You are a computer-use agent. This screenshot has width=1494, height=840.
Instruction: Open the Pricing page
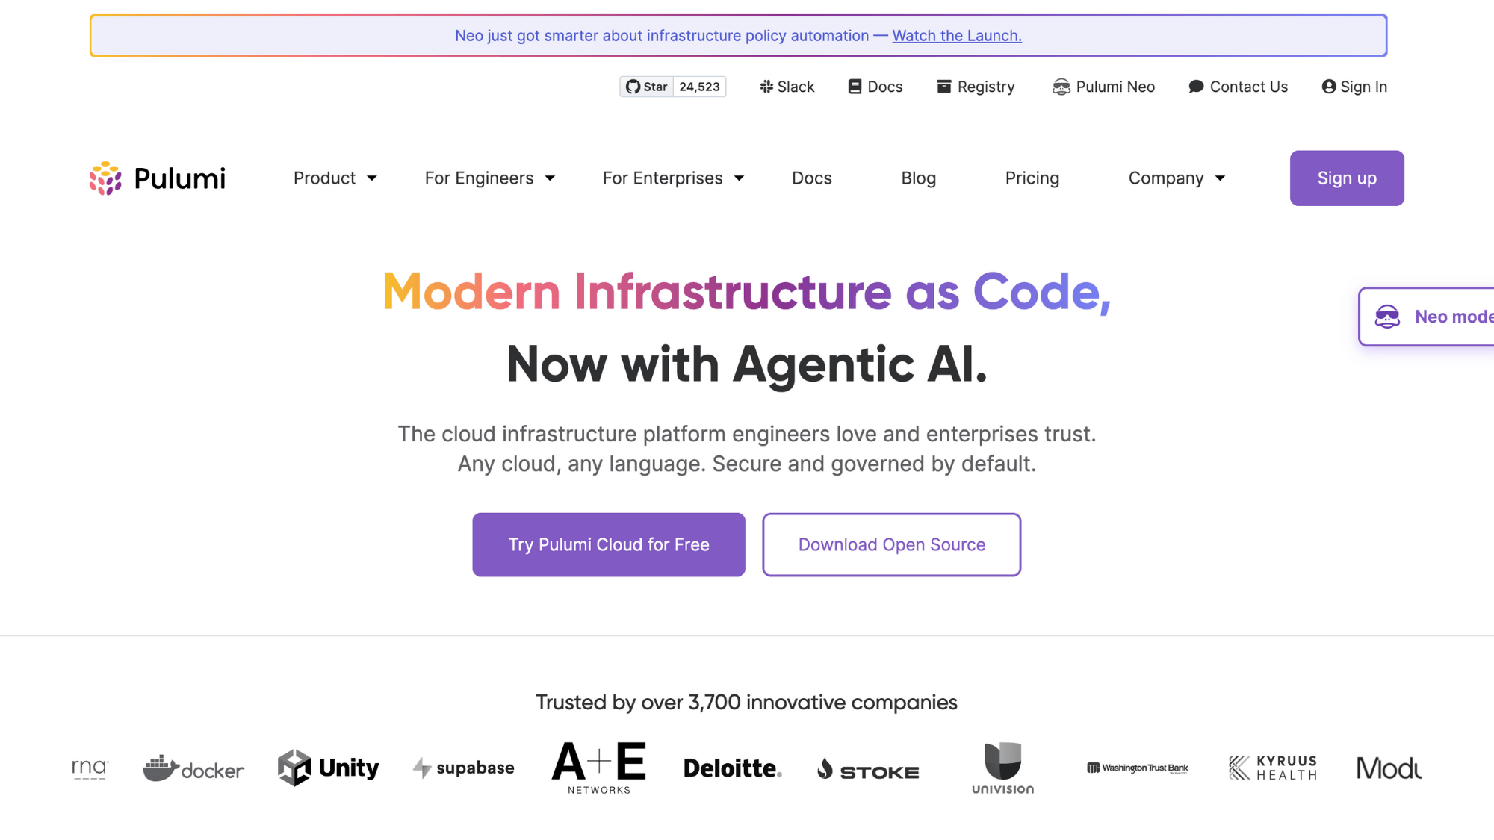coord(1032,178)
